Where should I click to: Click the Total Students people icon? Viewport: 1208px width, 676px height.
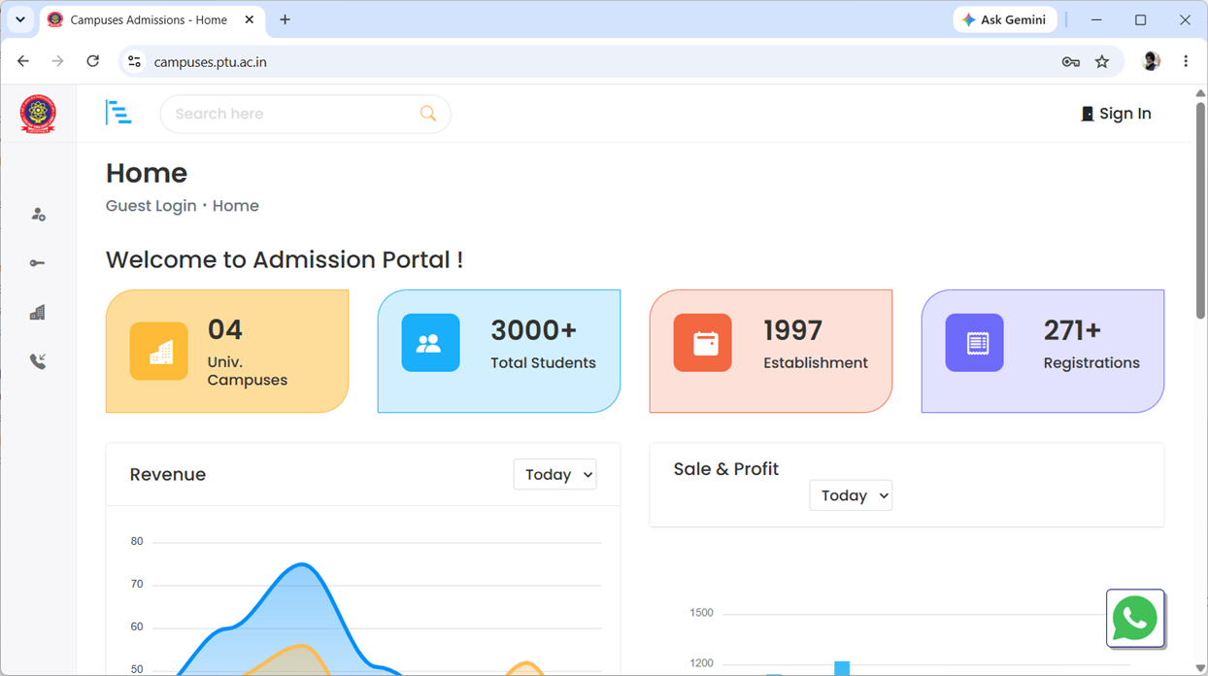[x=430, y=343]
